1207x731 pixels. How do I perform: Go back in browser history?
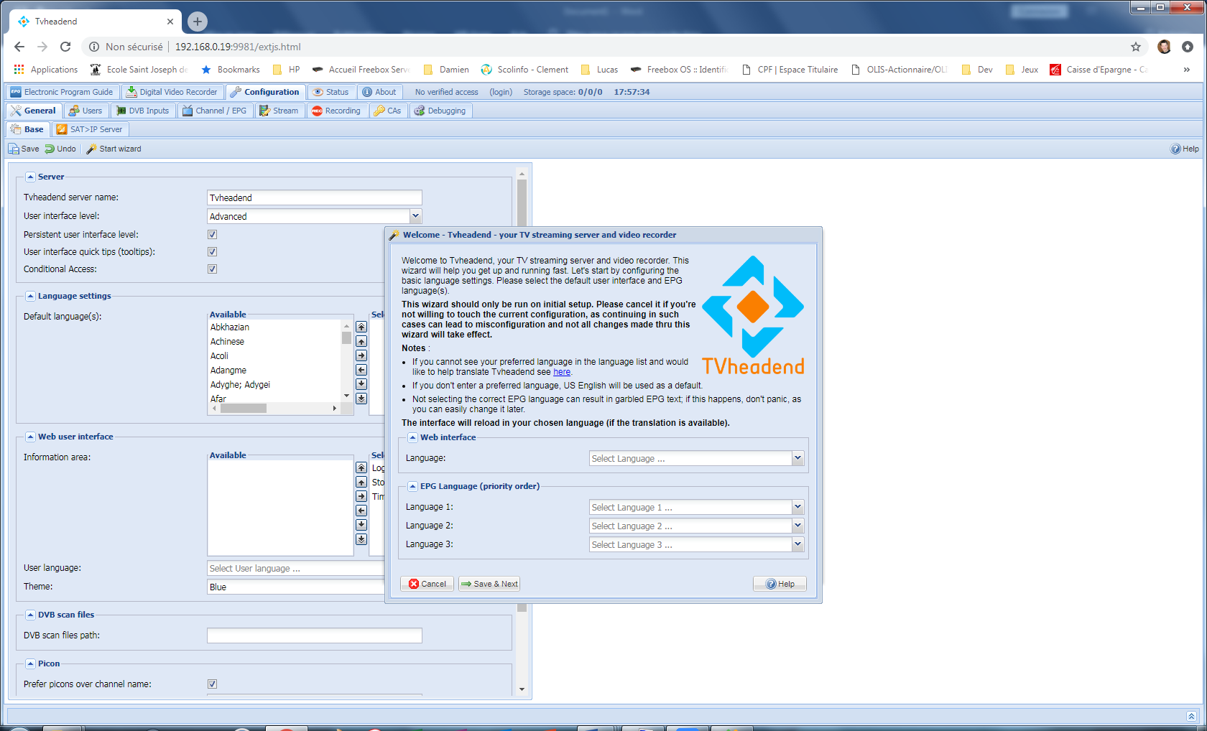pyautogui.click(x=19, y=47)
